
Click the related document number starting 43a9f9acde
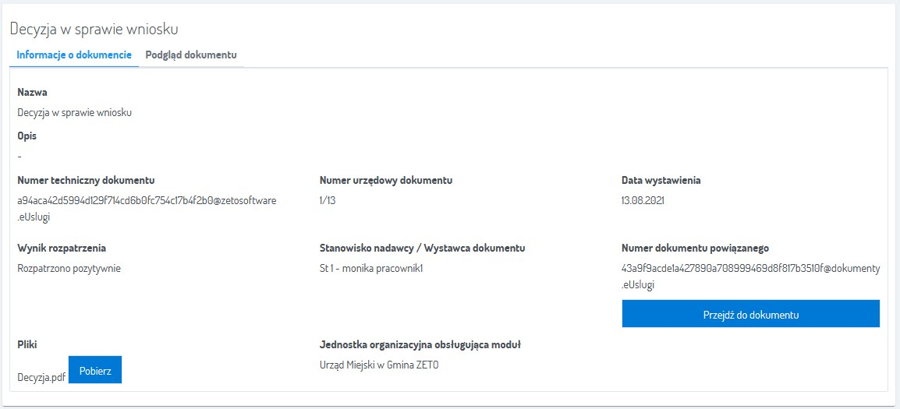pos(750,269)
